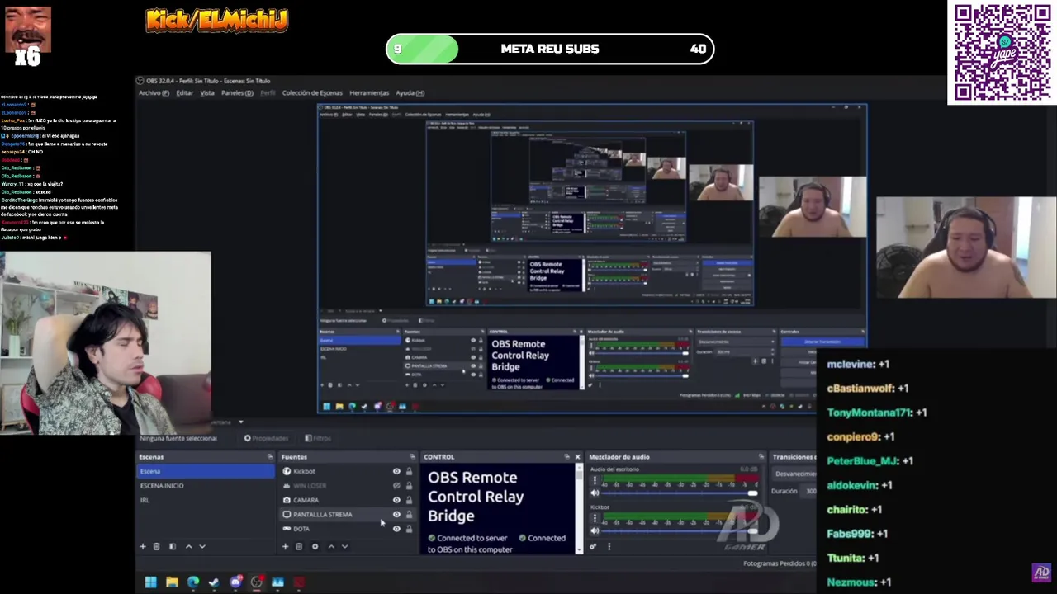
Task: Toggle the lock on the WIN LOSER source
Action: pyautogui.click(x=409, y=485)
